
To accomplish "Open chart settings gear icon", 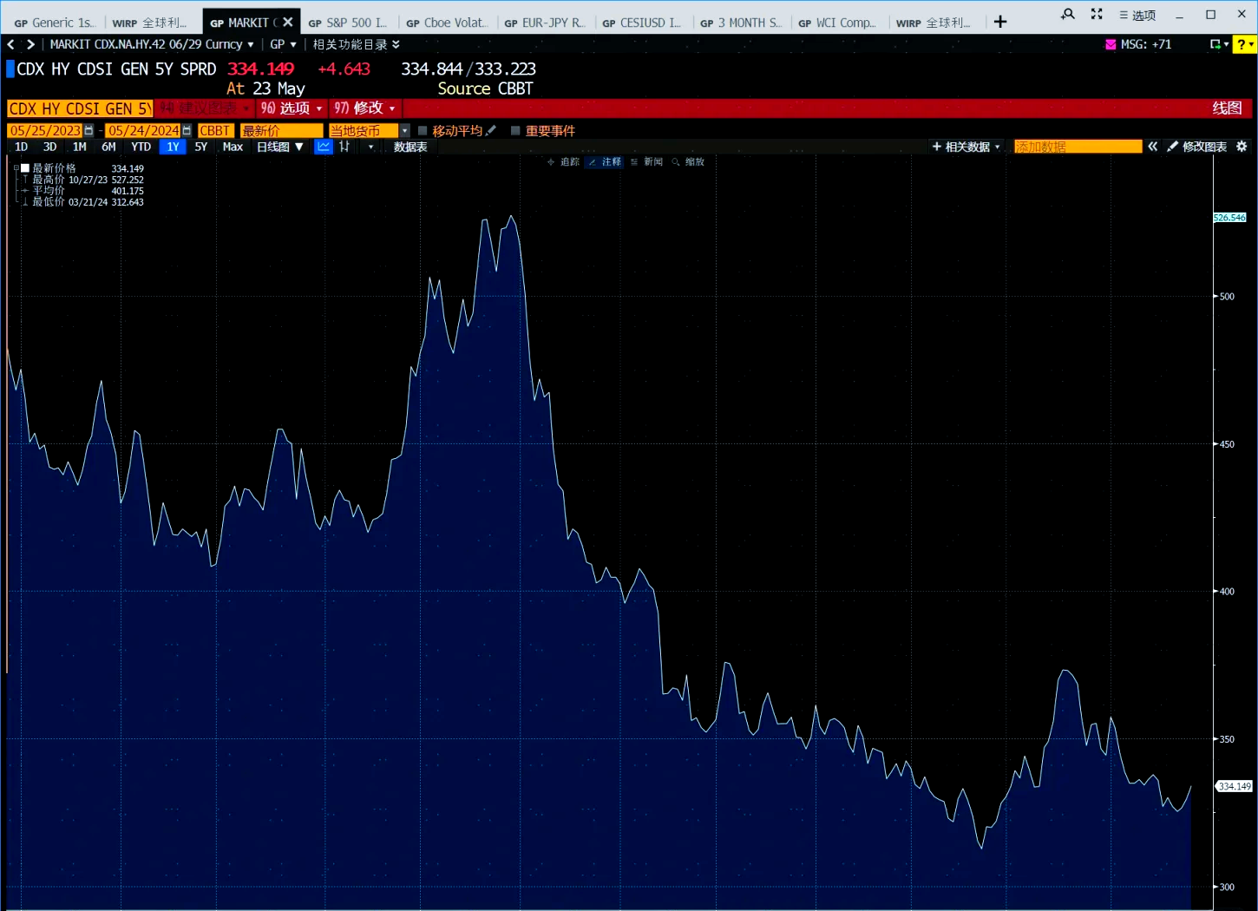I will [1242, 147].
